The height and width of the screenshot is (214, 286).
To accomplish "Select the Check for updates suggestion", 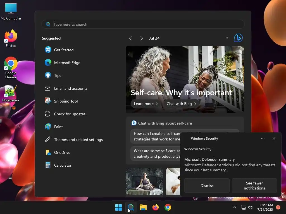I will (65, 114).
